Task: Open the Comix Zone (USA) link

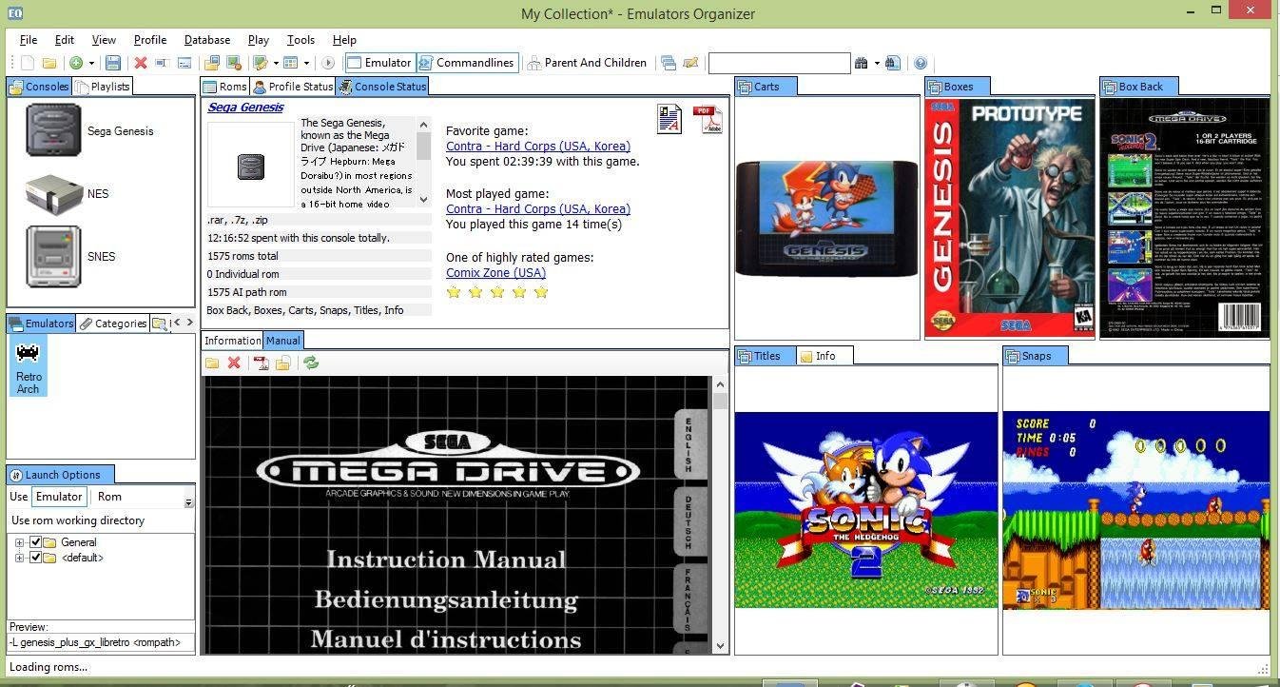Action: click(x=496, y=272)
